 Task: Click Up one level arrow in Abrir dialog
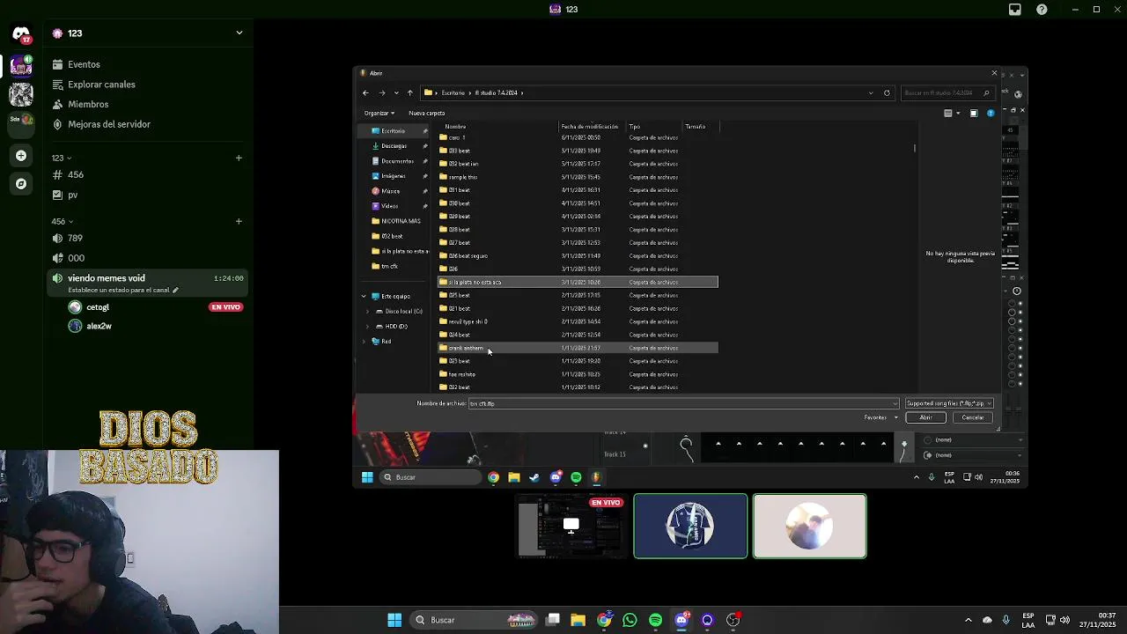point(409,92)
